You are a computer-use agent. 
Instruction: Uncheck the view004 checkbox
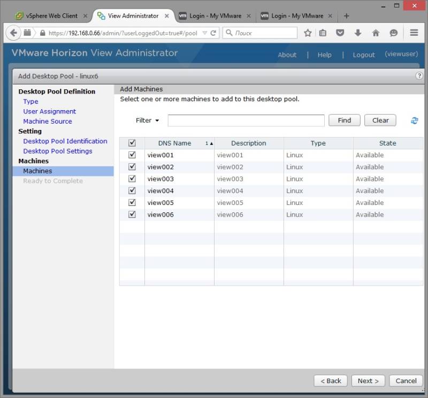132,190
